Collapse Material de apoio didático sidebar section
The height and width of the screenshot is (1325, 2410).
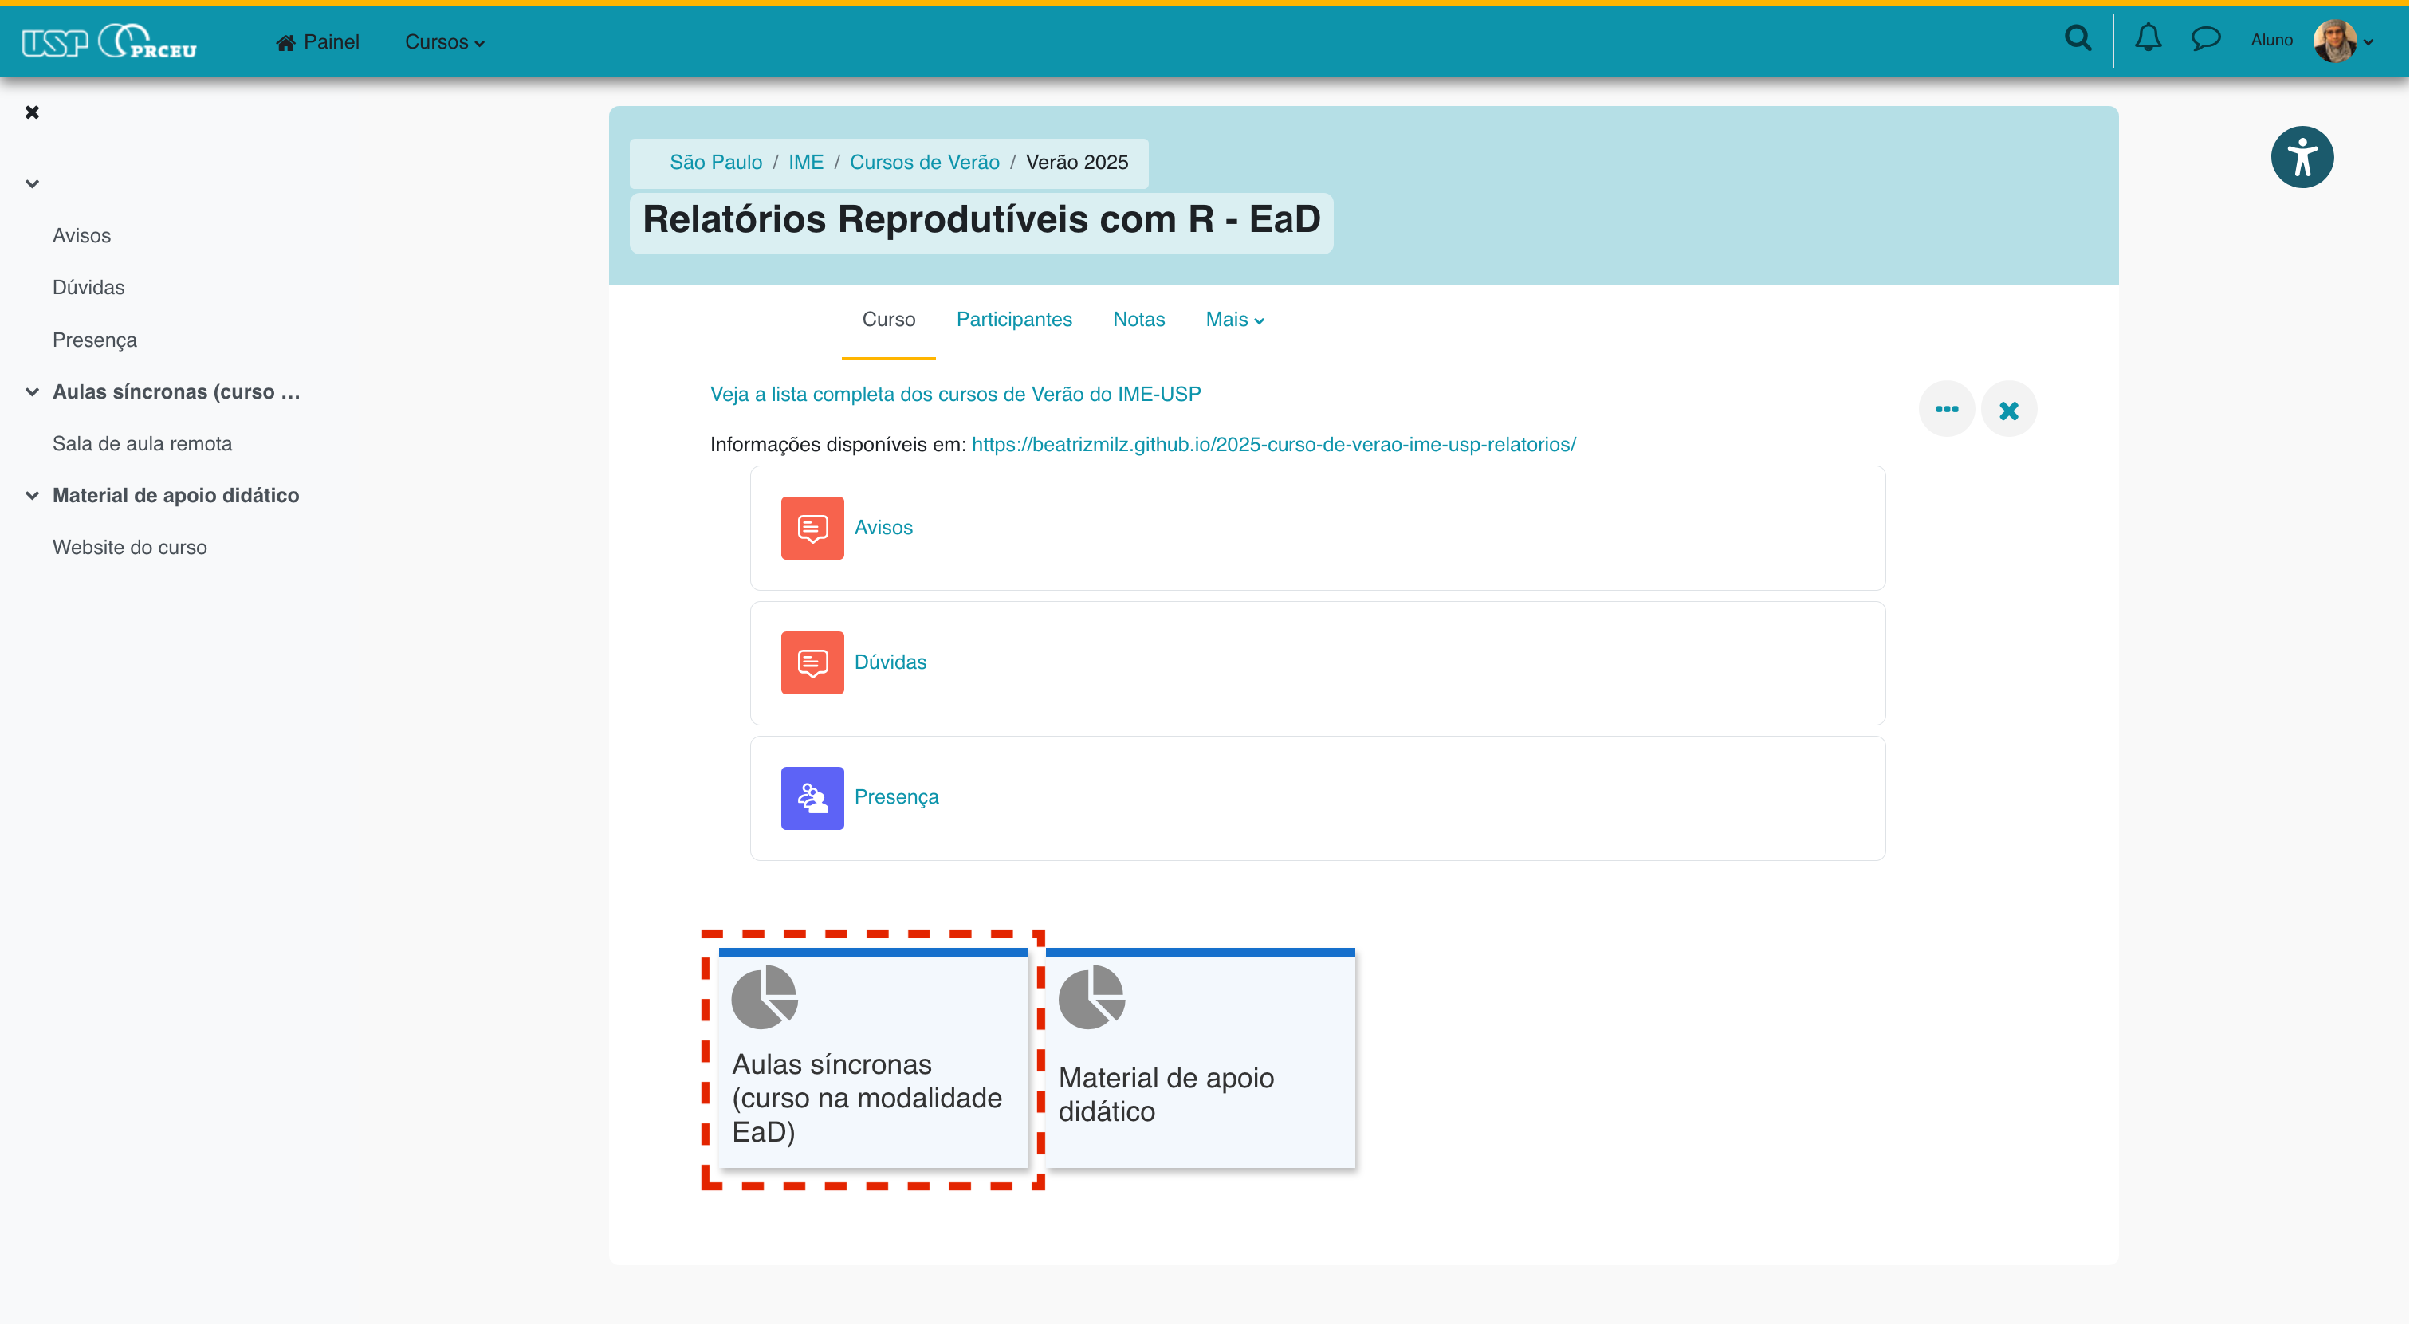click(x=32, y=496)
